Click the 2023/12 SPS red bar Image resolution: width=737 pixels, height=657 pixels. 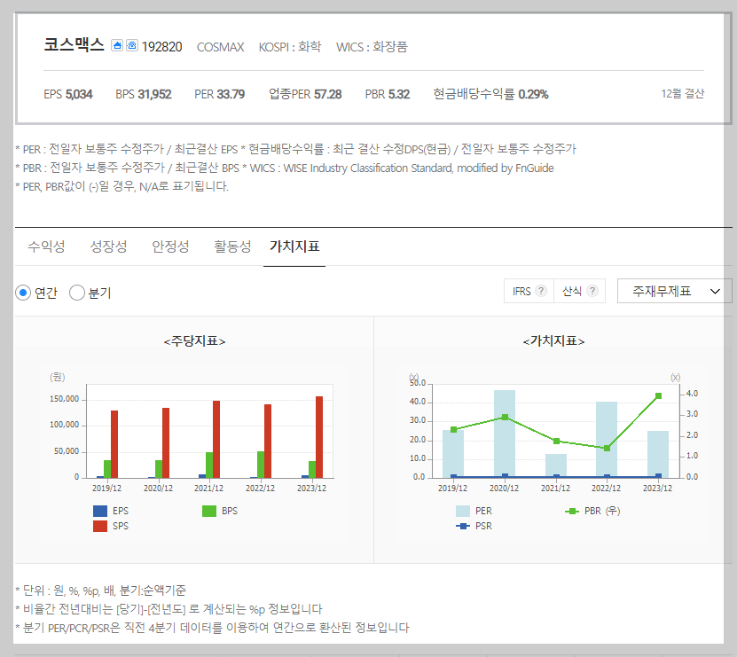[x=319, y=437]
